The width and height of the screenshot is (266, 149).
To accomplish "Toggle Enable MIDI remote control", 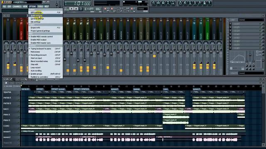I will (x=45, y=36).
